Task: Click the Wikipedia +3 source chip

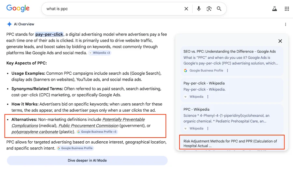Action: pyautogui.click(x=100, y=53)
